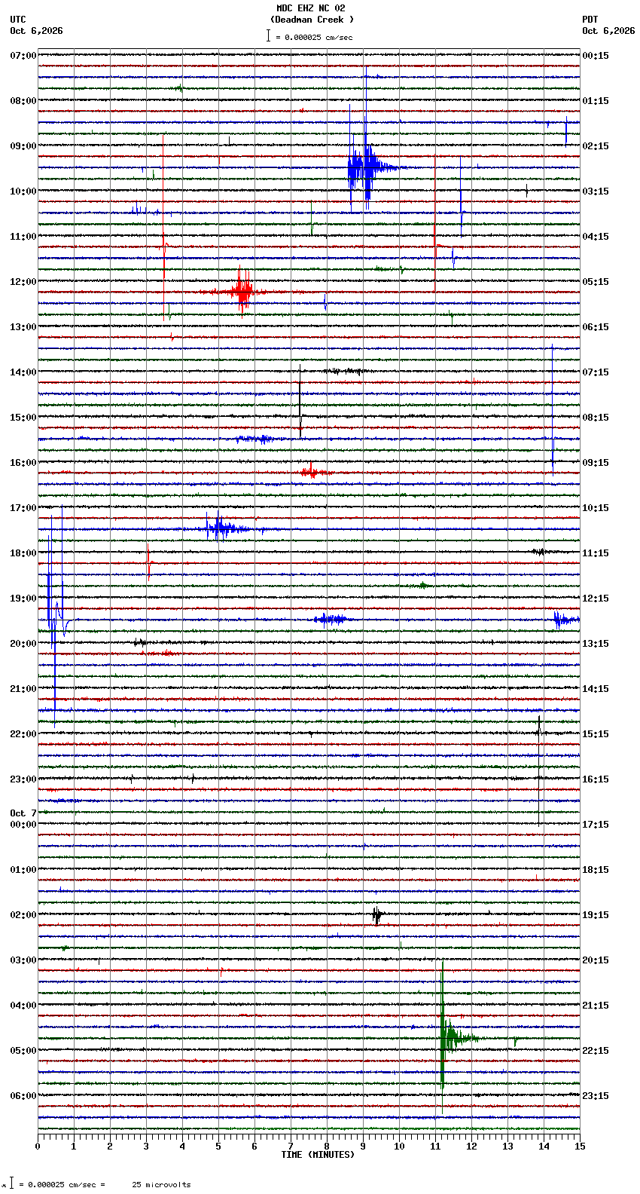Click the red seismic event near 12:00
Image resolution: width=640 pixels, height=1194 pixels.
point(242,292)
